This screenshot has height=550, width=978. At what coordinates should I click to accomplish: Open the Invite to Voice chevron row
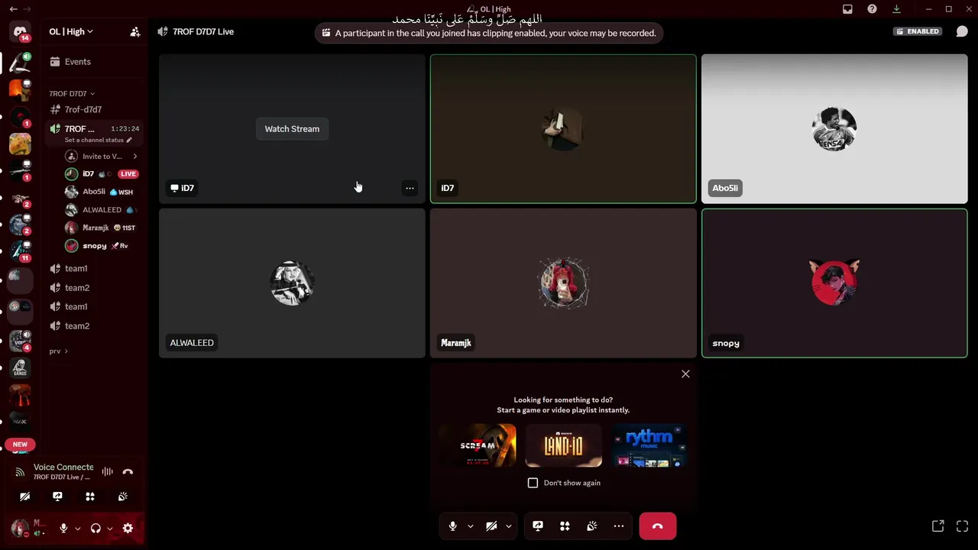point(102,157)
